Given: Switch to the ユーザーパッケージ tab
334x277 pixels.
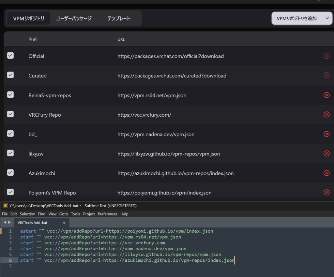Looking at the screenshot, I should point(74,18).
